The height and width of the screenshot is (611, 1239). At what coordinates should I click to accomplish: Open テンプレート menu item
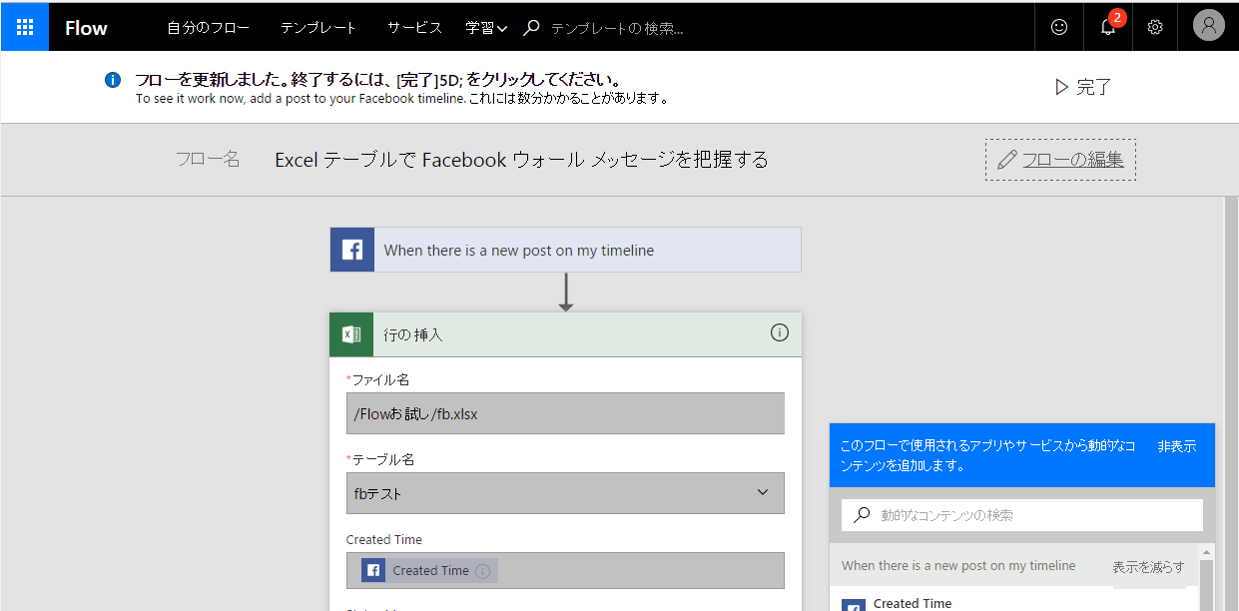[x=318, y=28]
